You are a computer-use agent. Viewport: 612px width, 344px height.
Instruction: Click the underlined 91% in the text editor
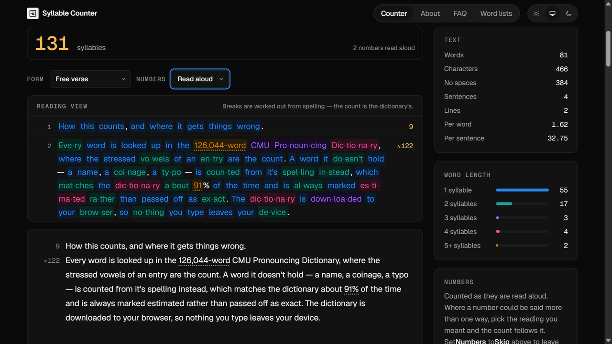click(351, 289)
